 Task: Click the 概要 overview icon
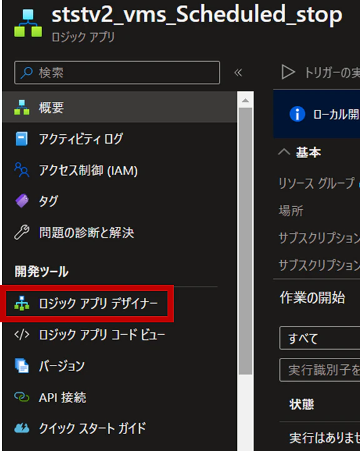[22, 107]
